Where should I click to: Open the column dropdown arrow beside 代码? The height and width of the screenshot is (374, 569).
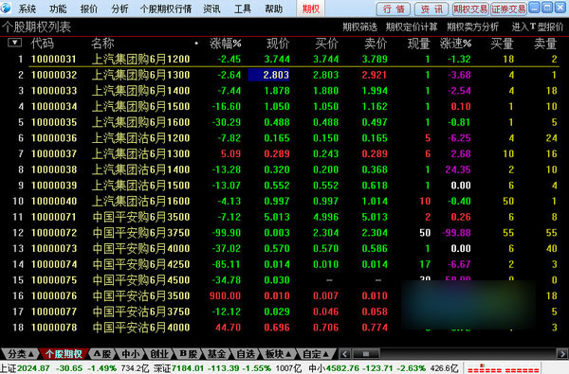pyautogui.click(x=14, y=43)
